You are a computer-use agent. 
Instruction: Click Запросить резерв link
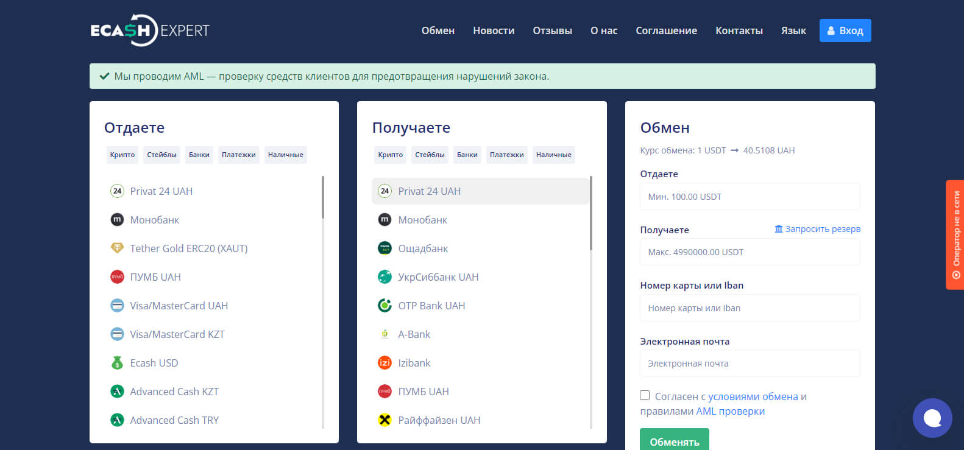point(823,229)
